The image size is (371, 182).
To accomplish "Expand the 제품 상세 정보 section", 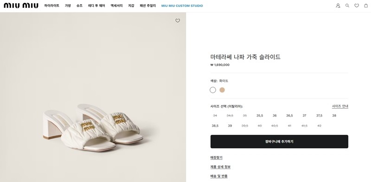I will 220,167.
